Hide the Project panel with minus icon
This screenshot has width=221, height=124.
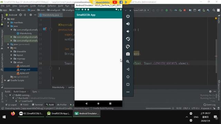click(x=35, y=15)
